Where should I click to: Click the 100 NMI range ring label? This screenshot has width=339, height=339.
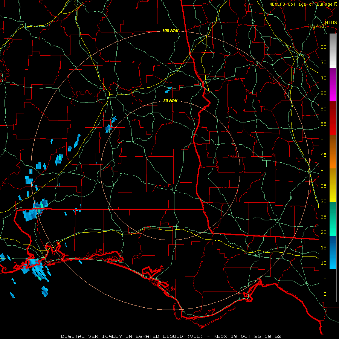pos(170,31)
